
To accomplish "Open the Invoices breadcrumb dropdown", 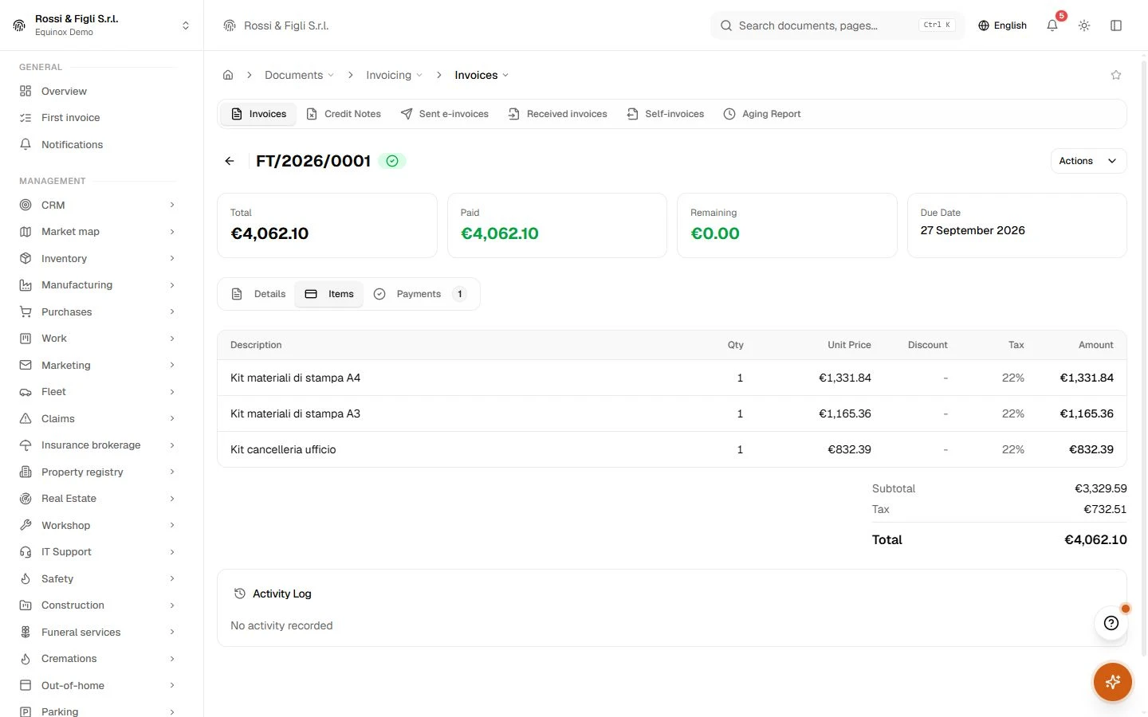I will (482, 75).
